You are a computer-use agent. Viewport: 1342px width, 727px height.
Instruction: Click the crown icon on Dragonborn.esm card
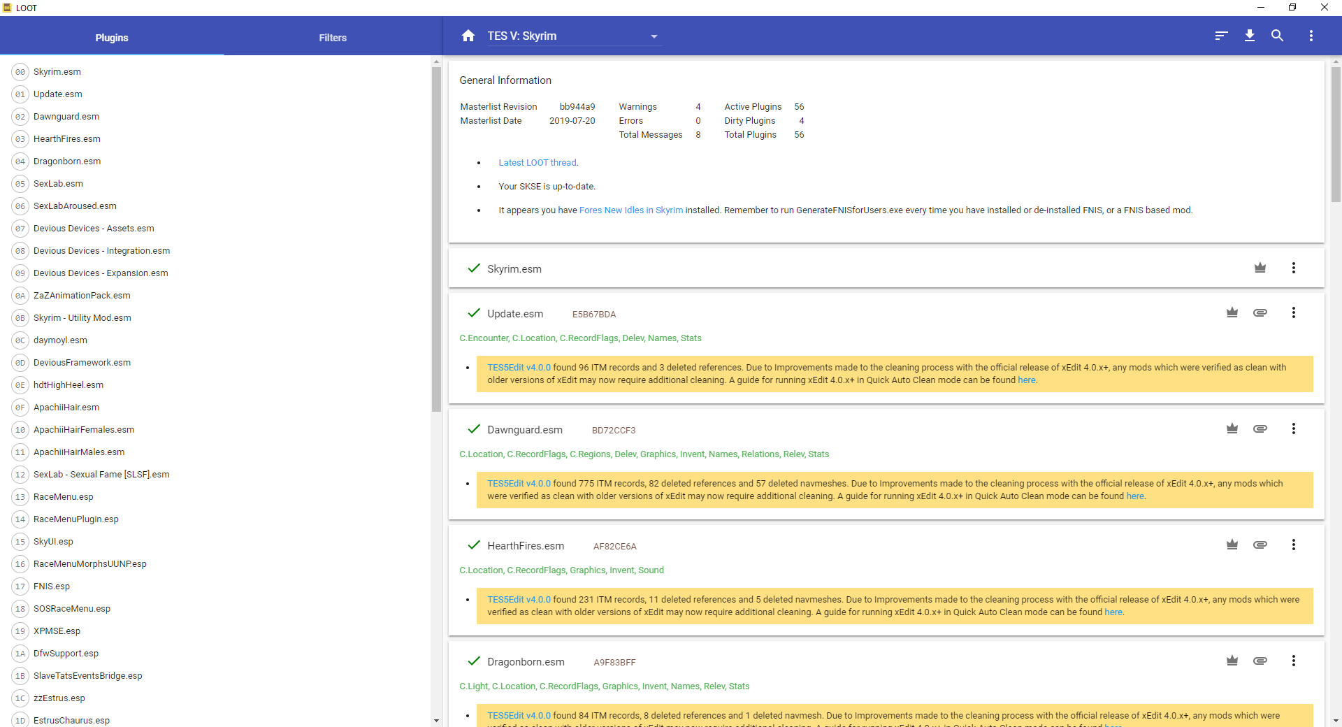click(x=1232, y=661)
